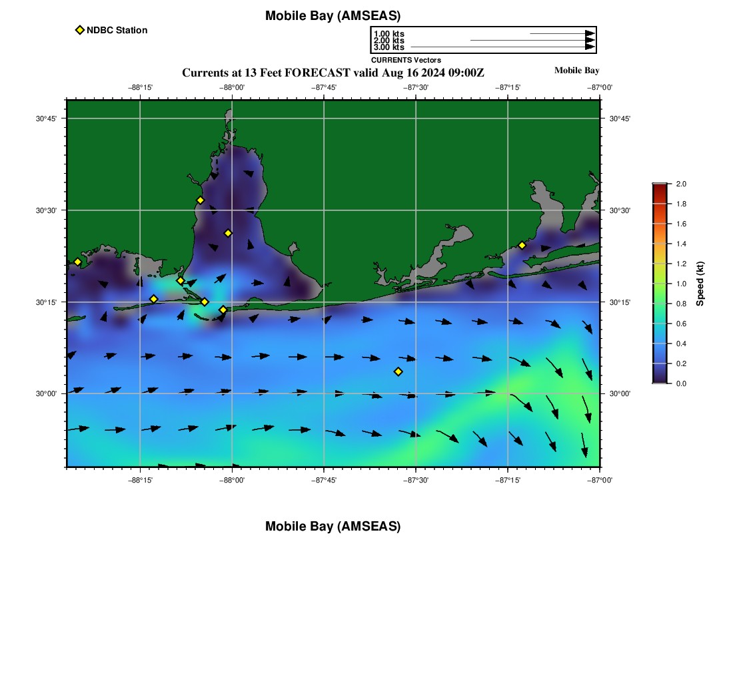
Task: Select the westernmost station marker at map edge
Action: click(77, 262)
